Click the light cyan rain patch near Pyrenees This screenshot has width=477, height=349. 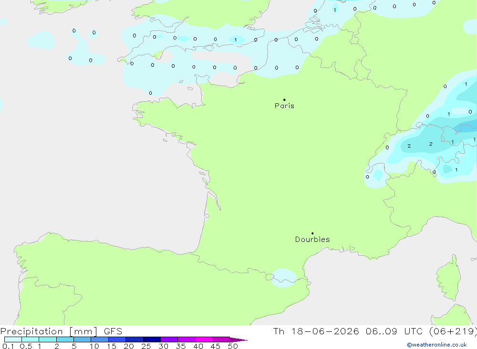283,278
